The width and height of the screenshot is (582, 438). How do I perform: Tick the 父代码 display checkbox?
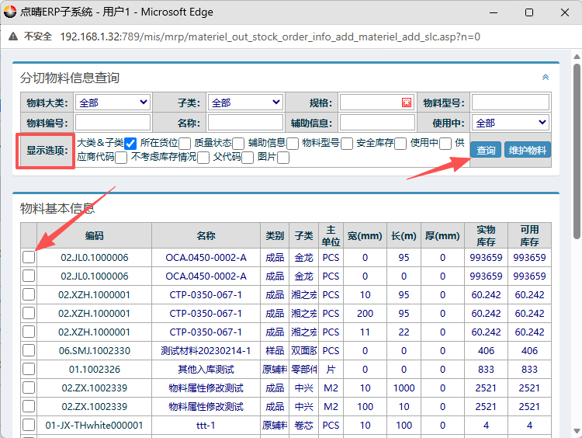pyautogui.click(x=248, y=158)
